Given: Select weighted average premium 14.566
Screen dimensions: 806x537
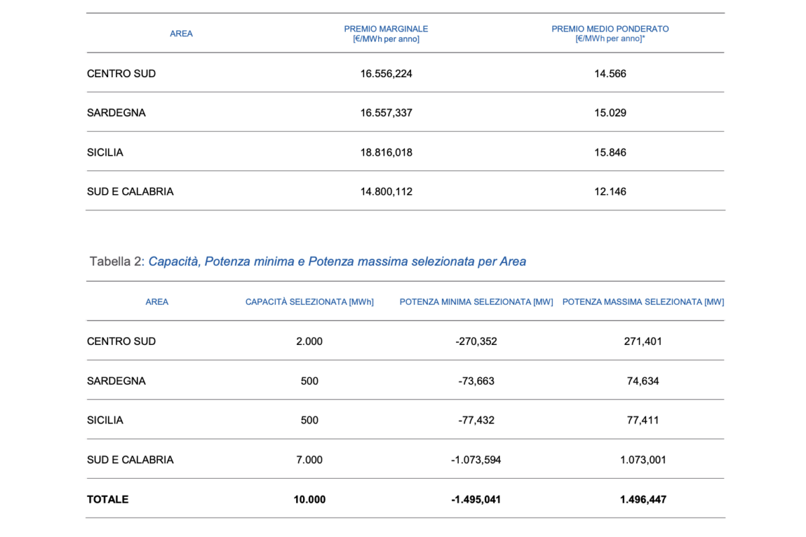Looking at the screenshot, I should (610, 74).
